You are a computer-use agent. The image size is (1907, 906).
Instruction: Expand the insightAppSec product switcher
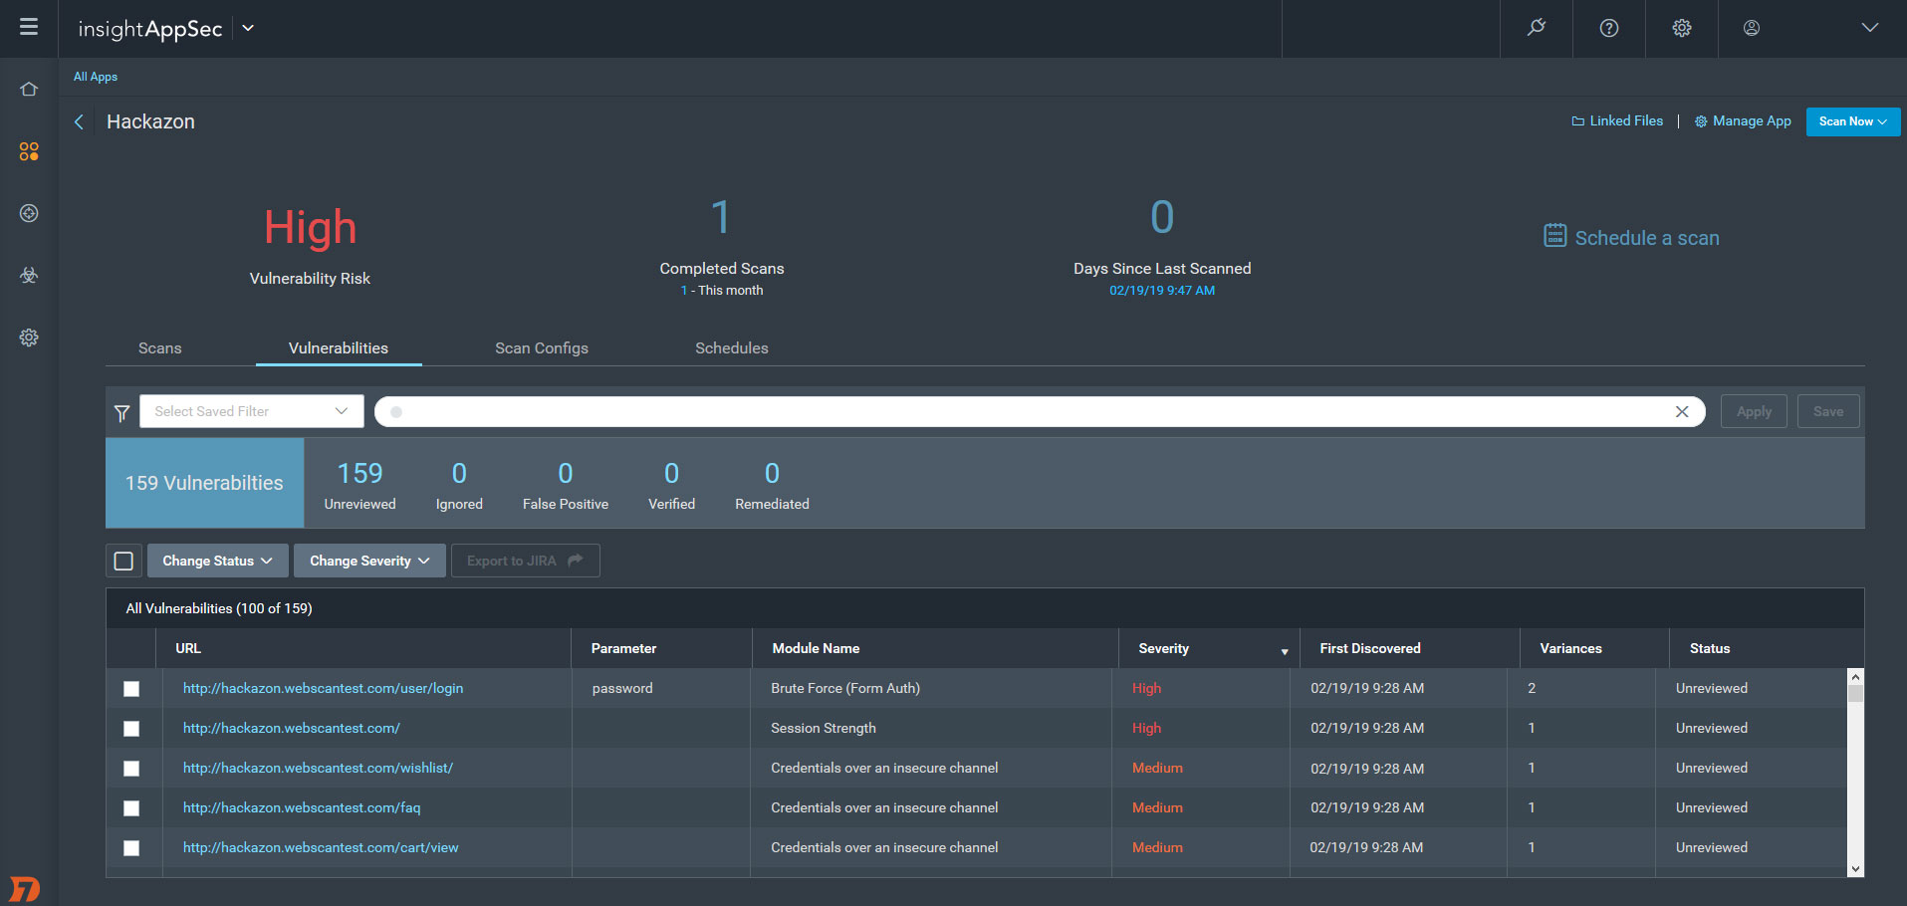248,28
